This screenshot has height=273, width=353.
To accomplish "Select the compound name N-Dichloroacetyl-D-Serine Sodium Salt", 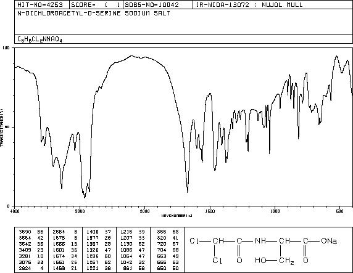I will [94, 14].
